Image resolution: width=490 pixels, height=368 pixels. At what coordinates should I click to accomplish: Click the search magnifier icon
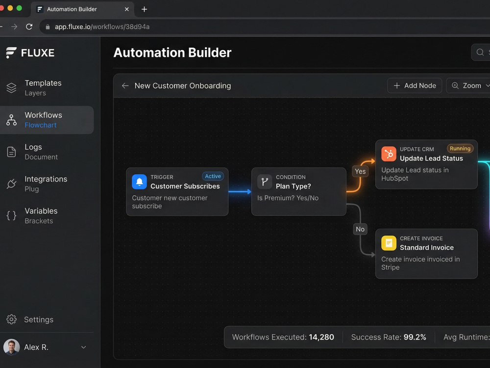click(480, 53)
